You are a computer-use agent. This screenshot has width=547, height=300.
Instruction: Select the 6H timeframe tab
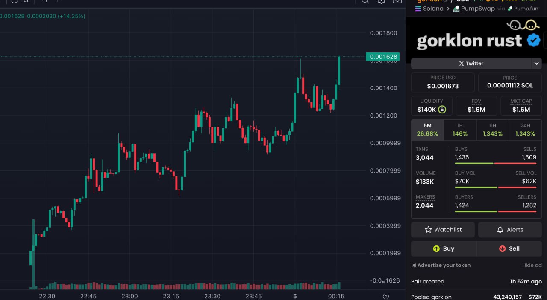[493, 130]
